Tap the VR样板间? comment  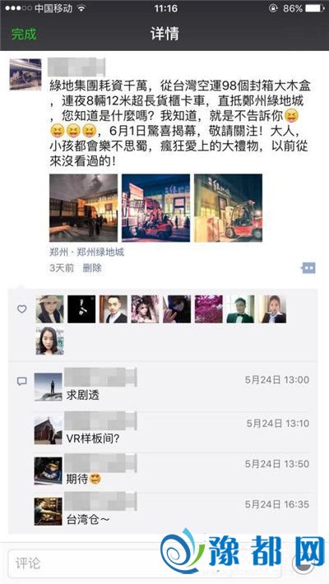[x=93, y=438]
